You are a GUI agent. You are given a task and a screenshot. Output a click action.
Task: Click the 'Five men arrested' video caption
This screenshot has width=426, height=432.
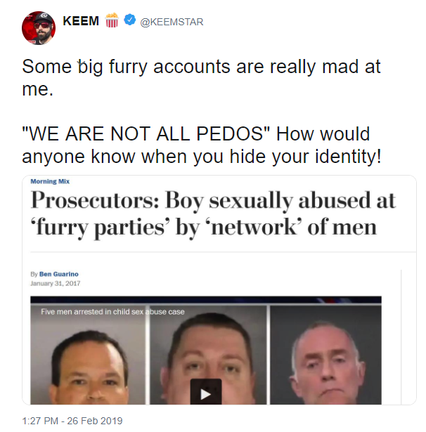tap(112, 312)
